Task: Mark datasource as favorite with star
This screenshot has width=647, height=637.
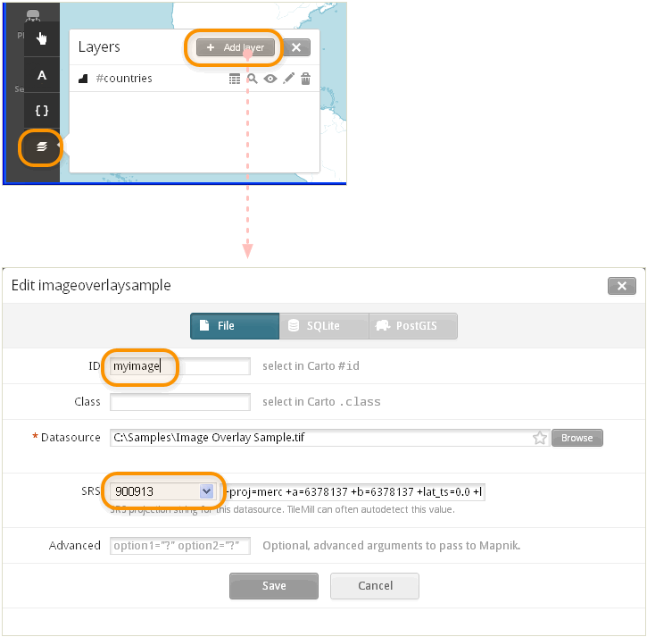Action: point(539,438)
